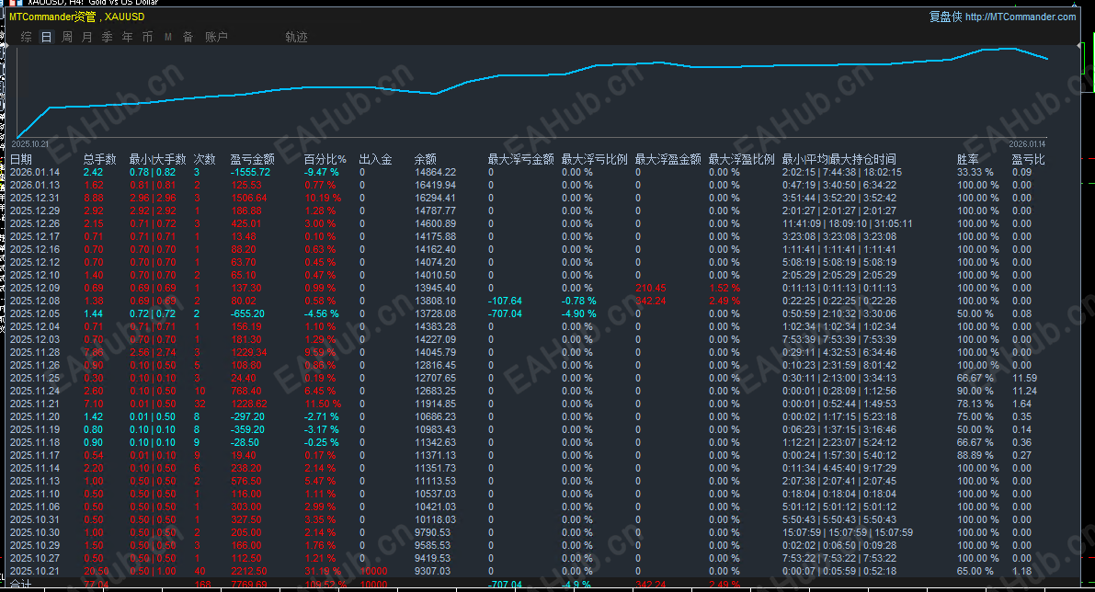Click the -655.20 profit value
This screenshot has width=1095, height=592.
point(248,314)
